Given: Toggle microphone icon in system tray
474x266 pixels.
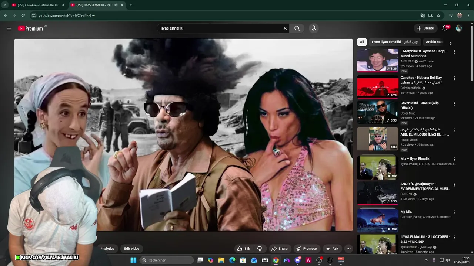Looking at the screenshot, I should pos(434,260).
